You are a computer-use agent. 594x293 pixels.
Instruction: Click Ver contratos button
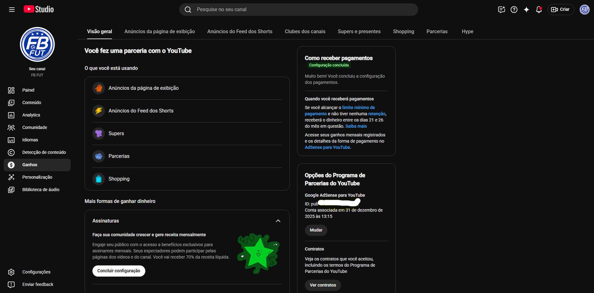click(x=323, y=285)
